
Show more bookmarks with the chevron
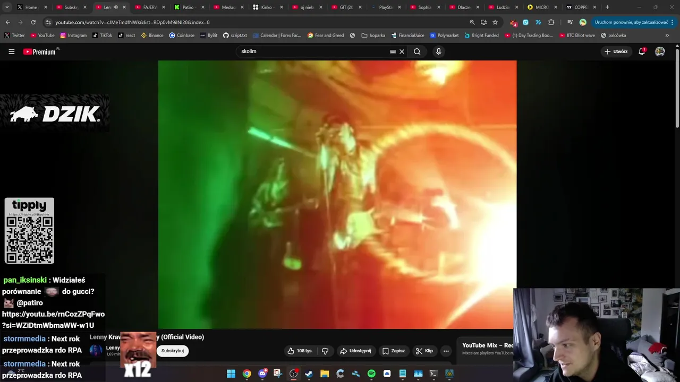pyautogui.click(x=667, y=35)
